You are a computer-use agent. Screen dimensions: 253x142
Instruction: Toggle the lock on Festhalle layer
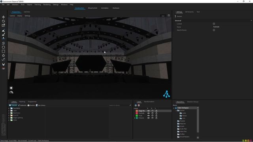point(156,113)
